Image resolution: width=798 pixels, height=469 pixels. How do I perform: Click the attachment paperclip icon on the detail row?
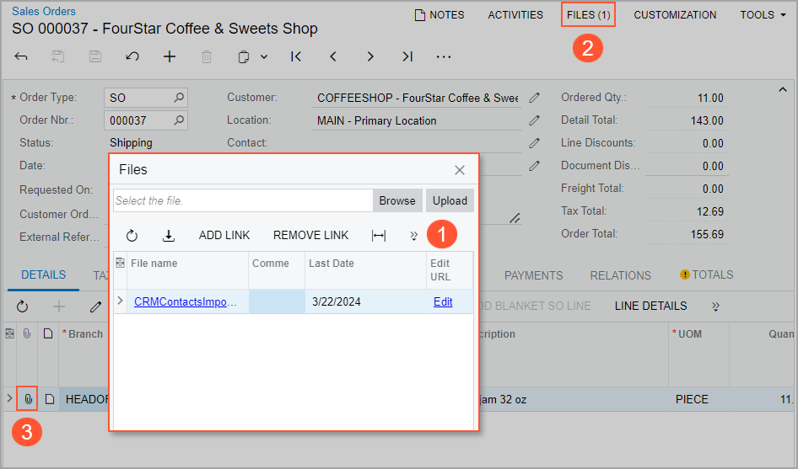(x=28, y=399)
